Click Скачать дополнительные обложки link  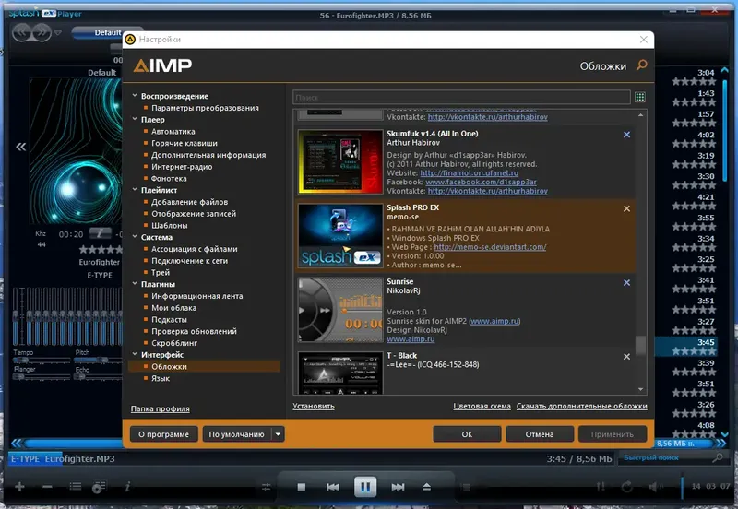(x=582, y=406)
